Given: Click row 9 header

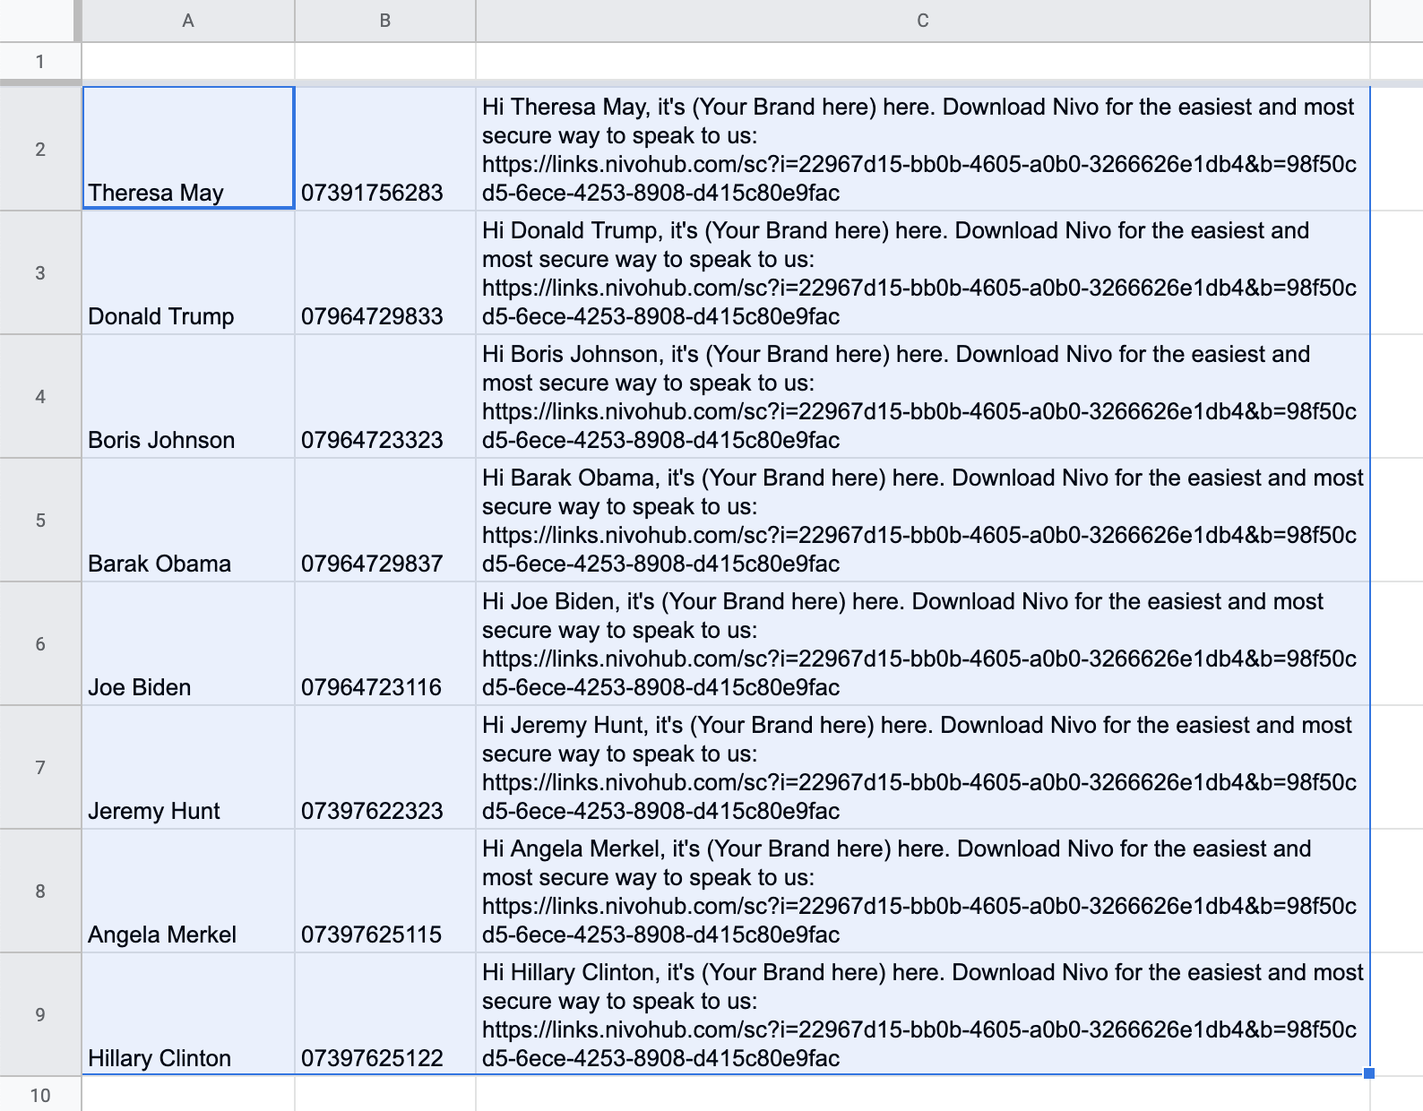Looking at the screenshot, I should [x=40, y=1014].
